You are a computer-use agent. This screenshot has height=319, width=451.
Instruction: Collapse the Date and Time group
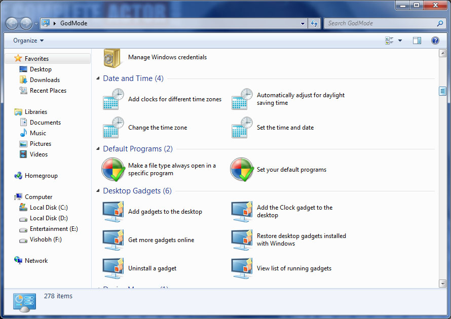pyautogui.click(x=98, y=78)
